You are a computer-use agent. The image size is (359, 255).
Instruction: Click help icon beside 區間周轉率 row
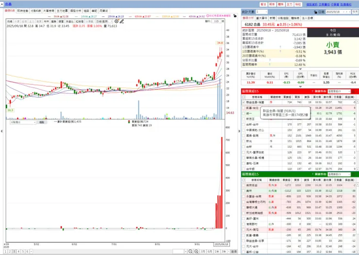point(270,65)
